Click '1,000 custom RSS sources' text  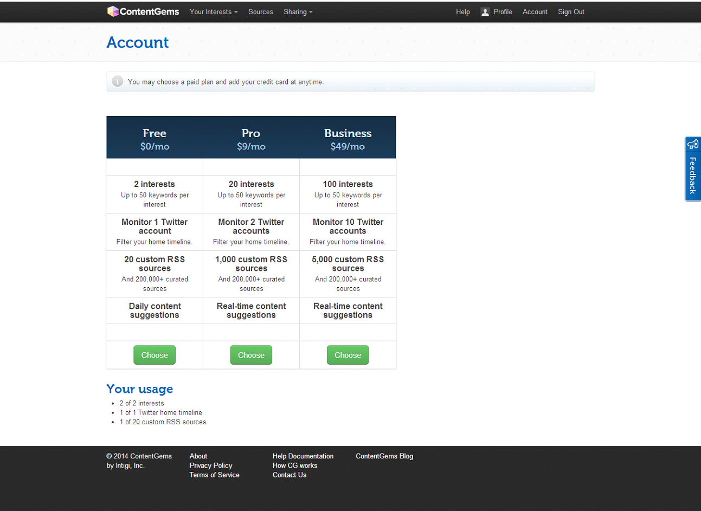coord(251,264)
